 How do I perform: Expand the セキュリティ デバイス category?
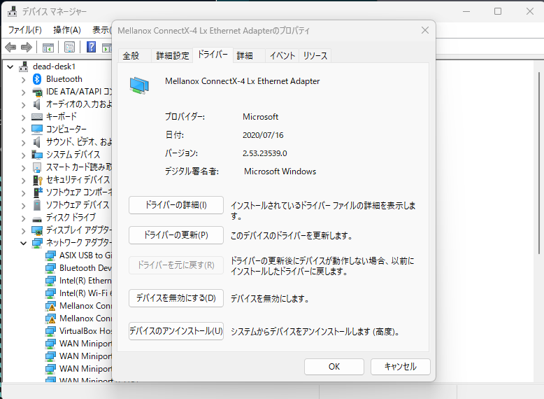pos(23,181)
